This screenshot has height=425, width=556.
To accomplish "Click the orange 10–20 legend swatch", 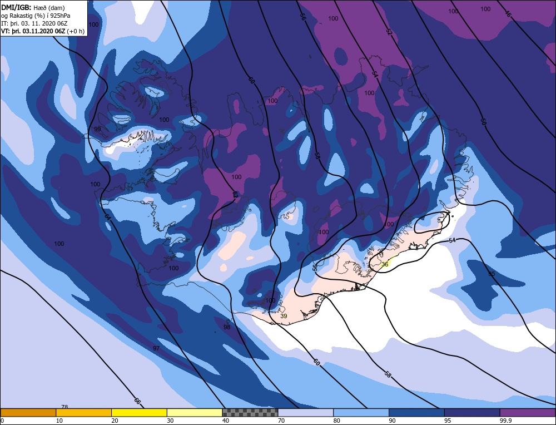I will pyautogui.click(x=84, y=412).
